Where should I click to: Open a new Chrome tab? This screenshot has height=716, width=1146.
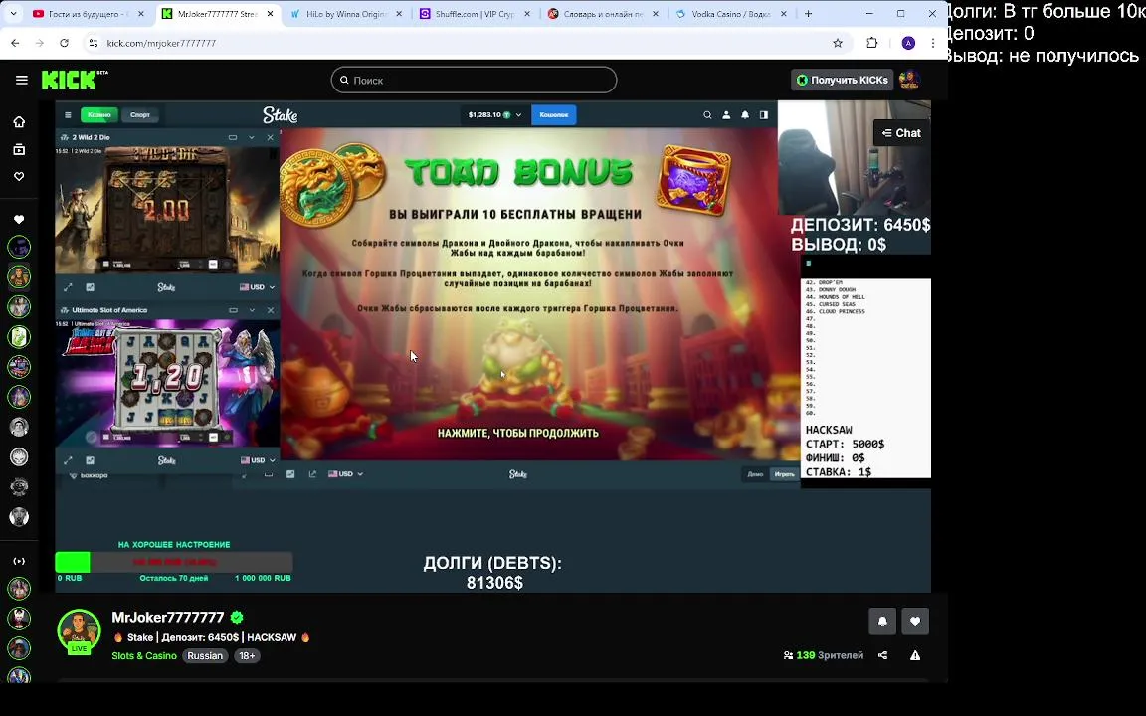(809, 14)
